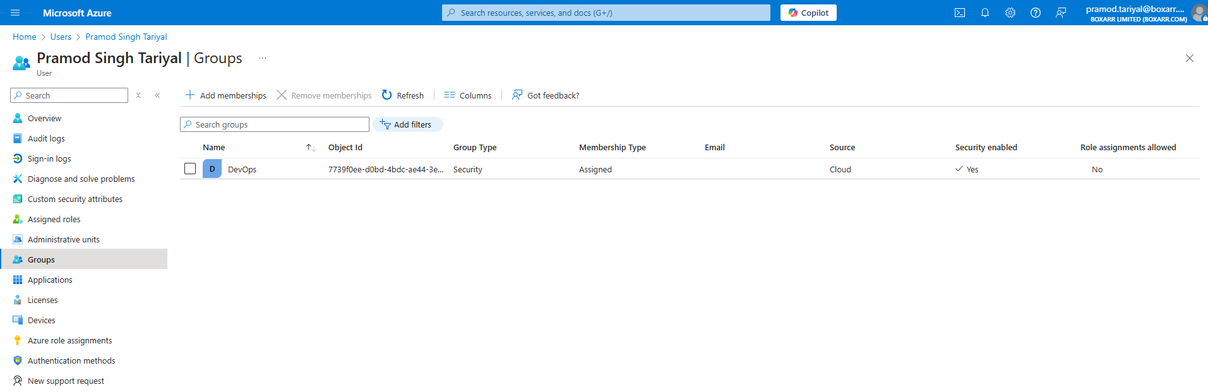Screen dimensions: 1208x392
Task: Click the Source column header
Action: click(842, 147)
